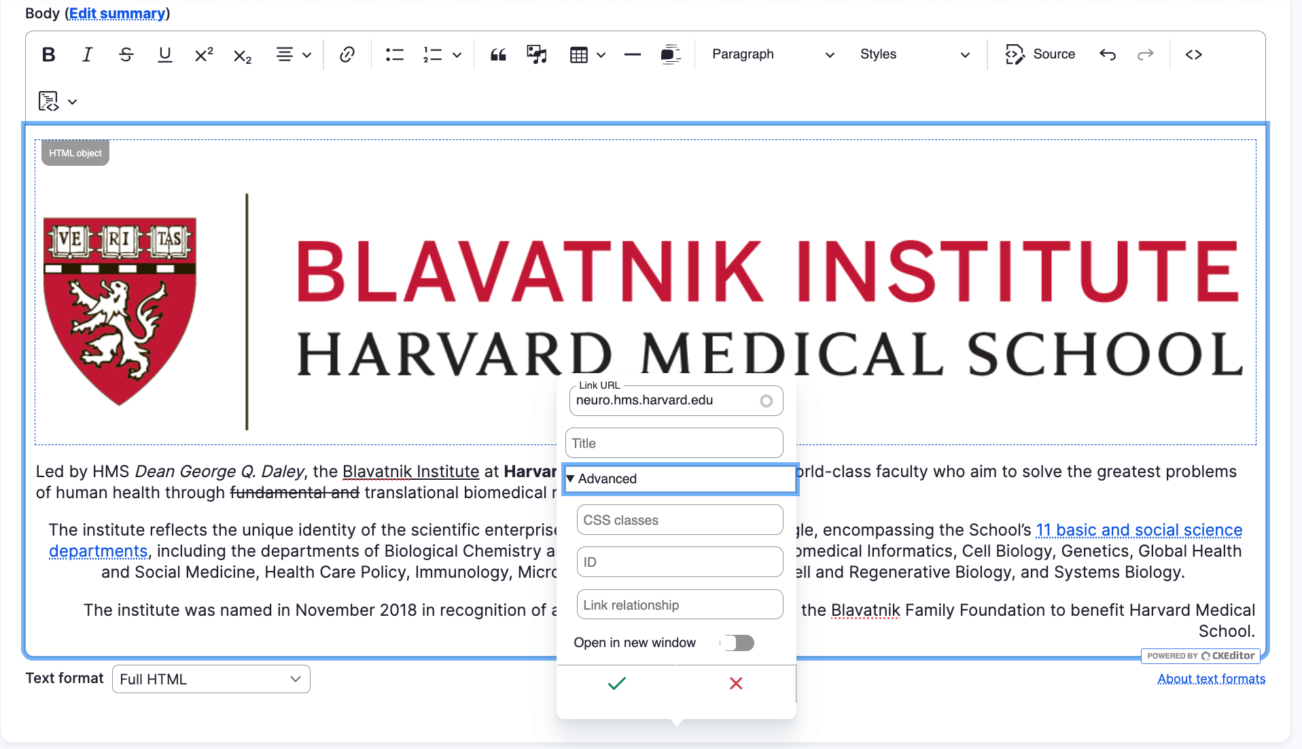Click the insert link icon
This screenshot has height=749, width=1302.
pos(347,54)
